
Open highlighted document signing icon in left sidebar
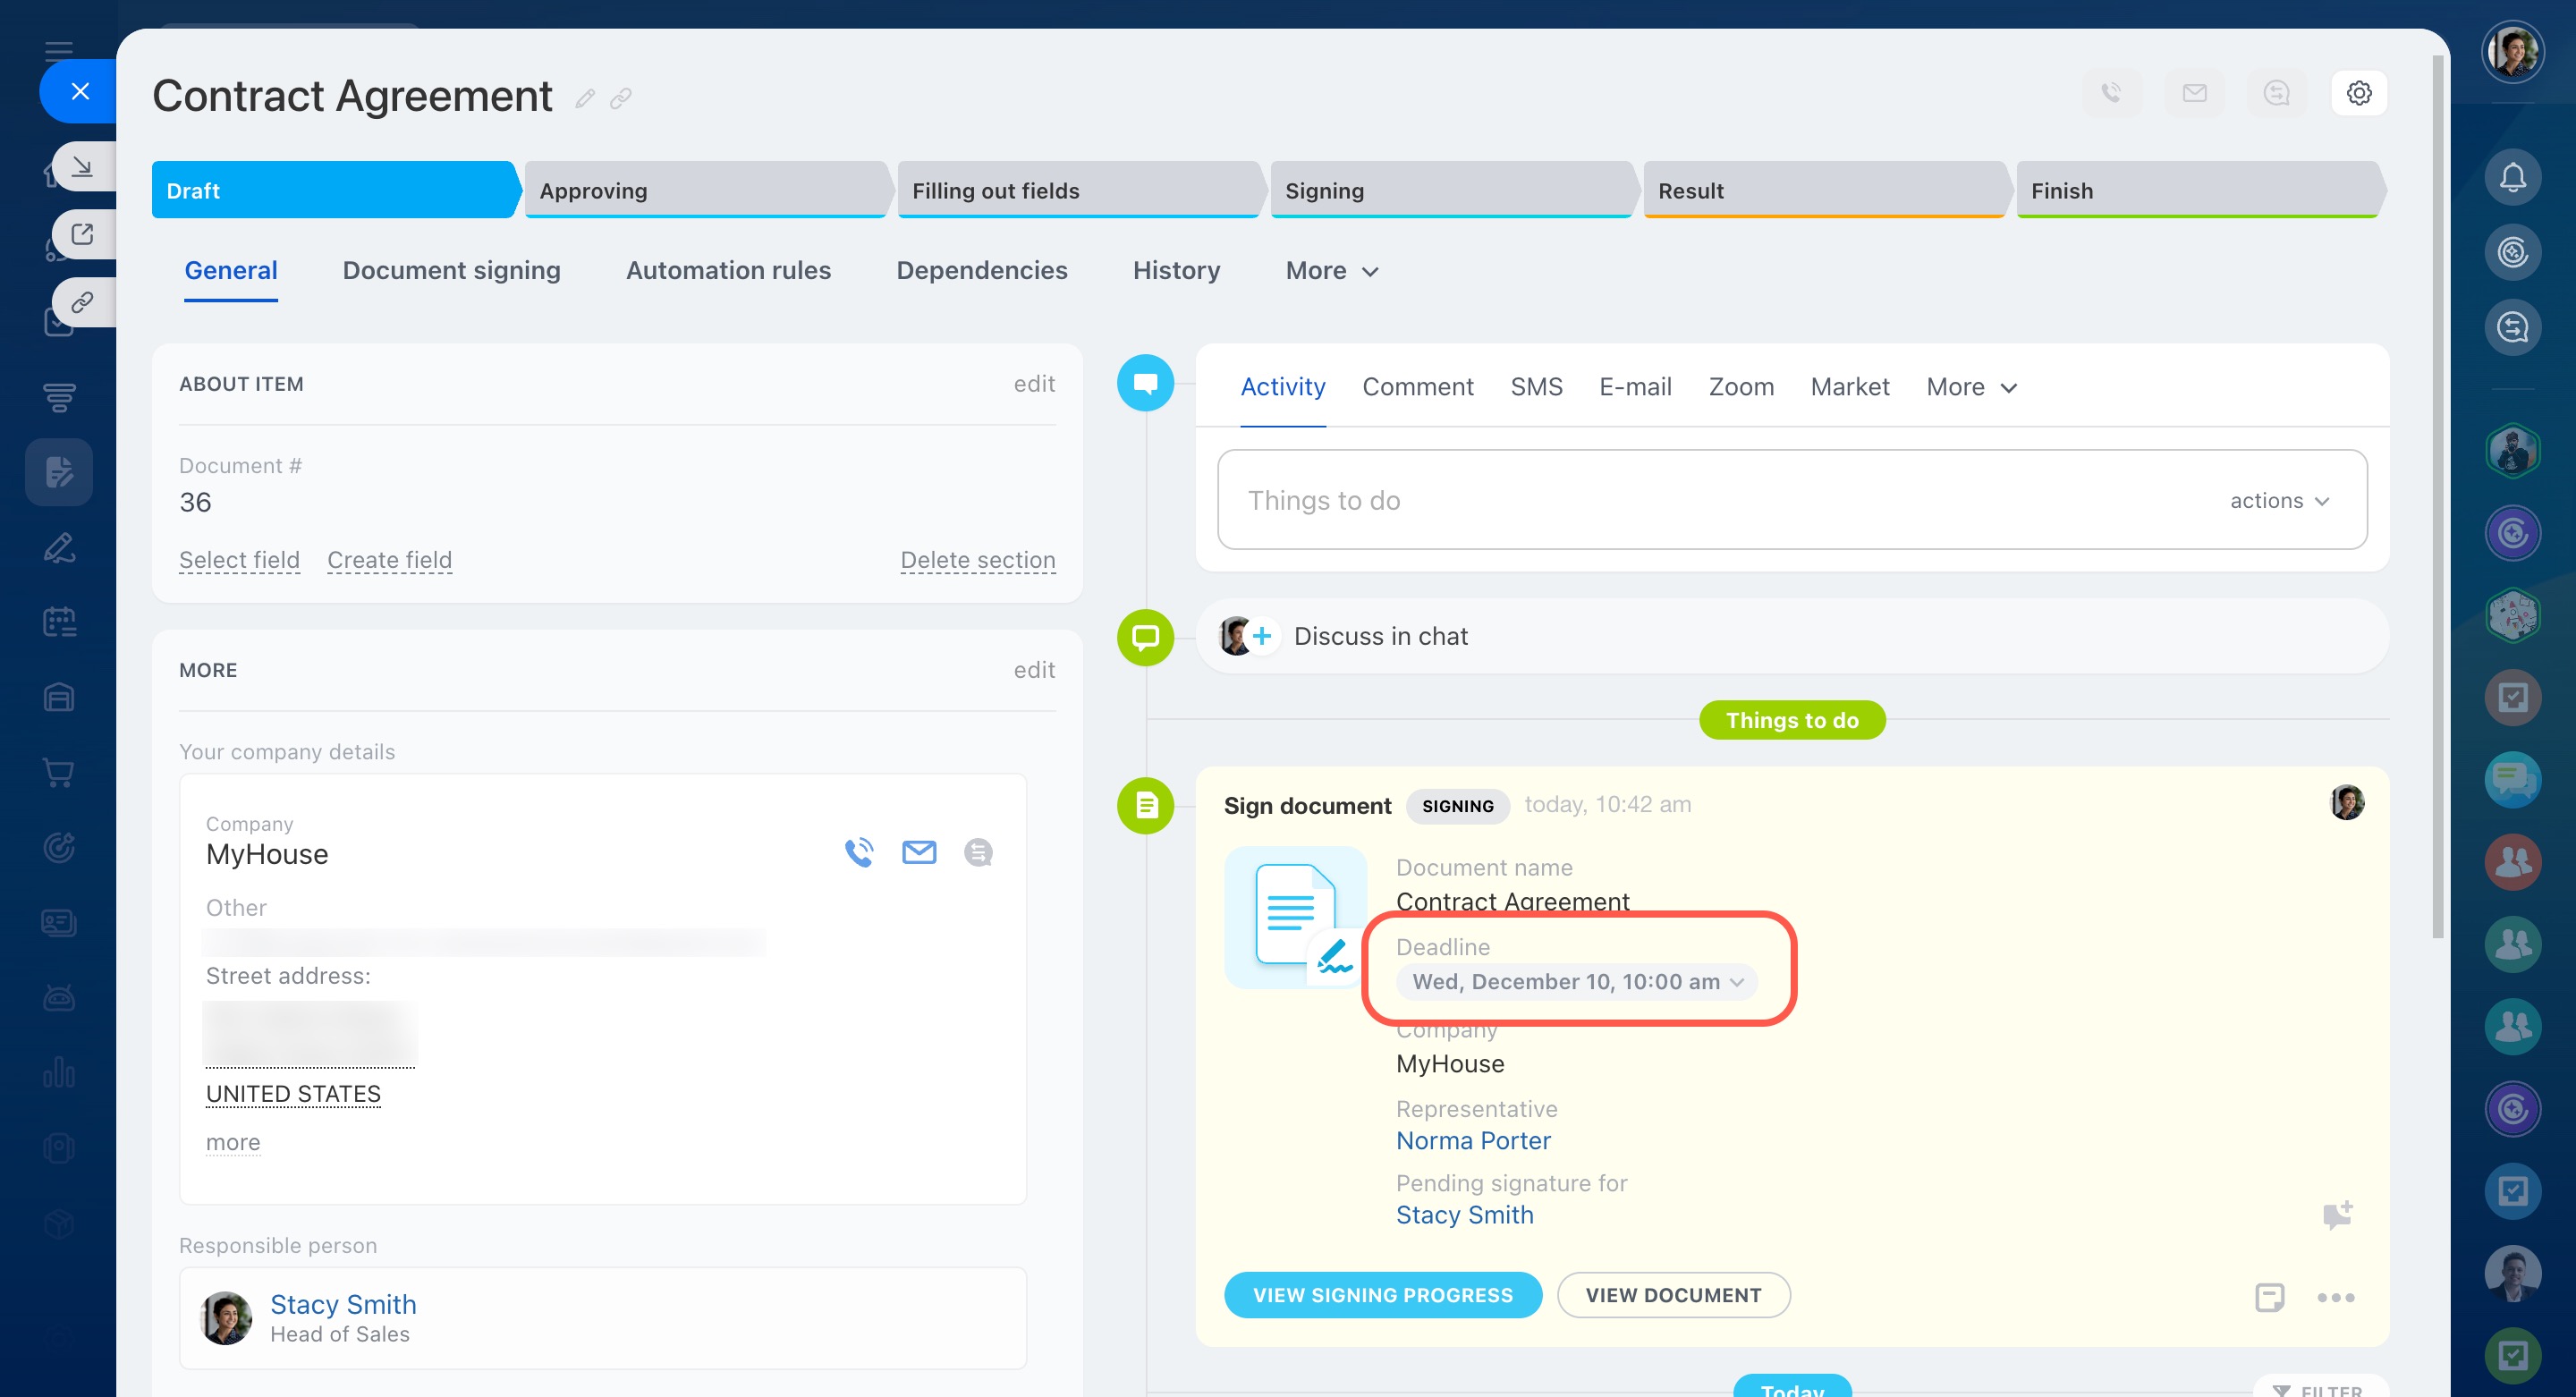point(59,471)
